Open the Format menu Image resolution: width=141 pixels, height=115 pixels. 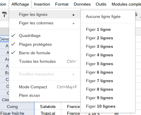[x=62, y=4]
